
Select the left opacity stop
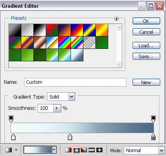tap(11, 119)
